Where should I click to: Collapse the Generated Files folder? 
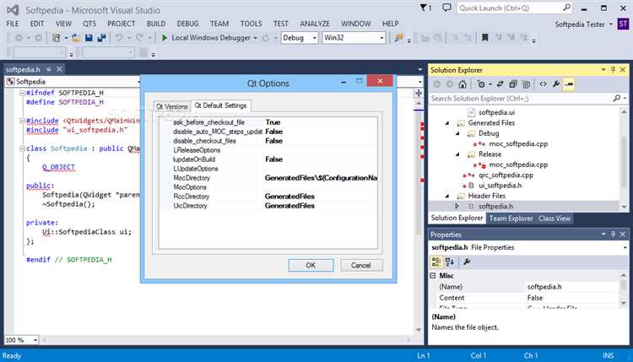(x=446, y=123)
